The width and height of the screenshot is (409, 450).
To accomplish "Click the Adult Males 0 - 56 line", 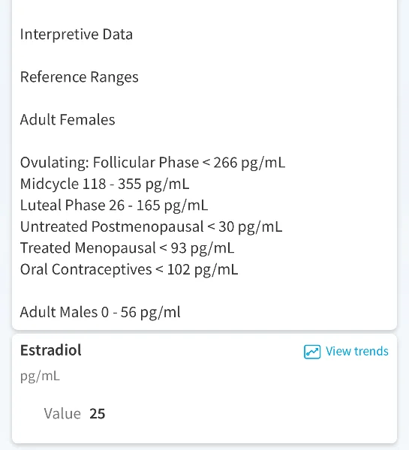I will coord(101,312).
